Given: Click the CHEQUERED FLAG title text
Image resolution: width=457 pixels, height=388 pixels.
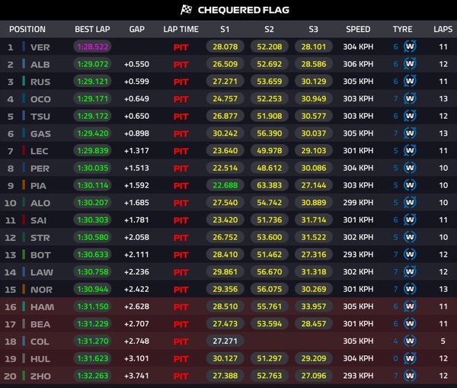Looking at the screenshot, I should [244, 10].
